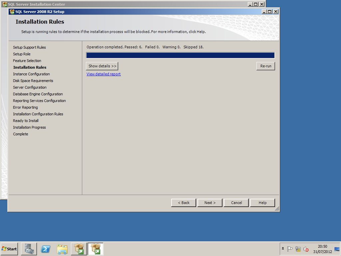Select Ready to Install step
Screen dimensions: 341x256
26,121
